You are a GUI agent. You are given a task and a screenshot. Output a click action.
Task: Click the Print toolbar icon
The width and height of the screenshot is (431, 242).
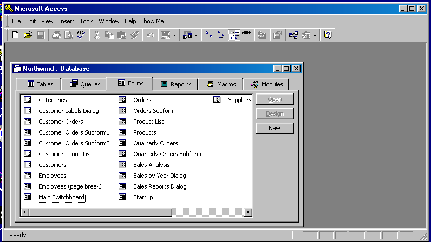pos(56,35)
